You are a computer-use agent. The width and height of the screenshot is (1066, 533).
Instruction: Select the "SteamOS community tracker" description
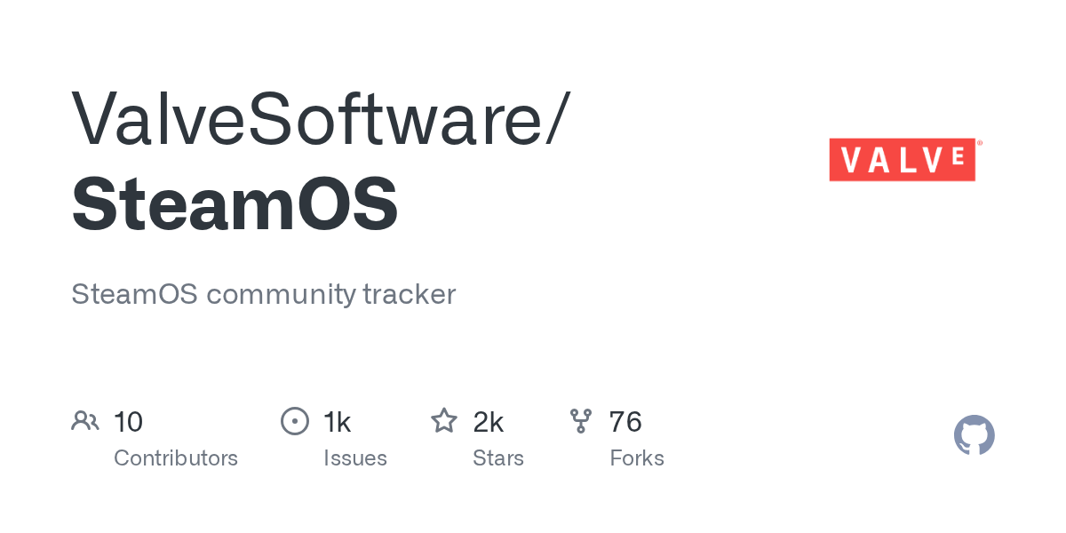pyautogui.click(x=263, y=294)
